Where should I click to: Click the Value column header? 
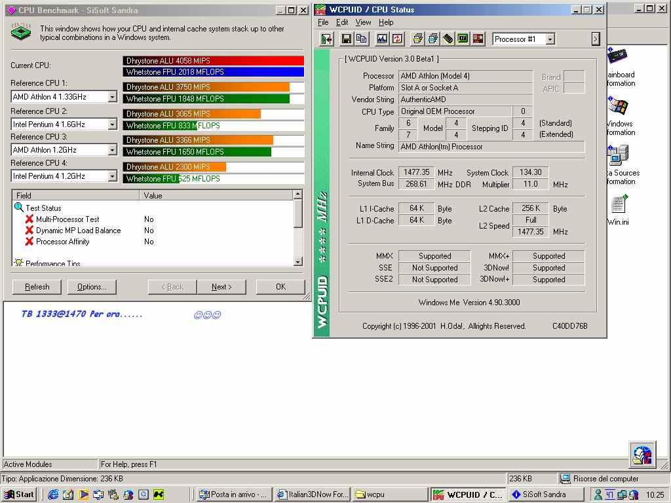(x=216, y=195)
